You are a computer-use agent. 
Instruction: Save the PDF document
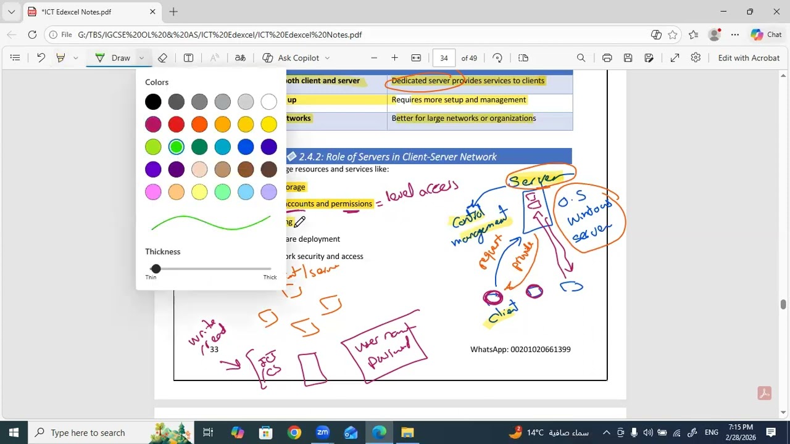(x=628, y=58)
